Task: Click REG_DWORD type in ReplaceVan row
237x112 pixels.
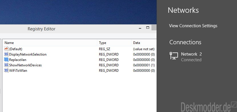Action: 109,60
